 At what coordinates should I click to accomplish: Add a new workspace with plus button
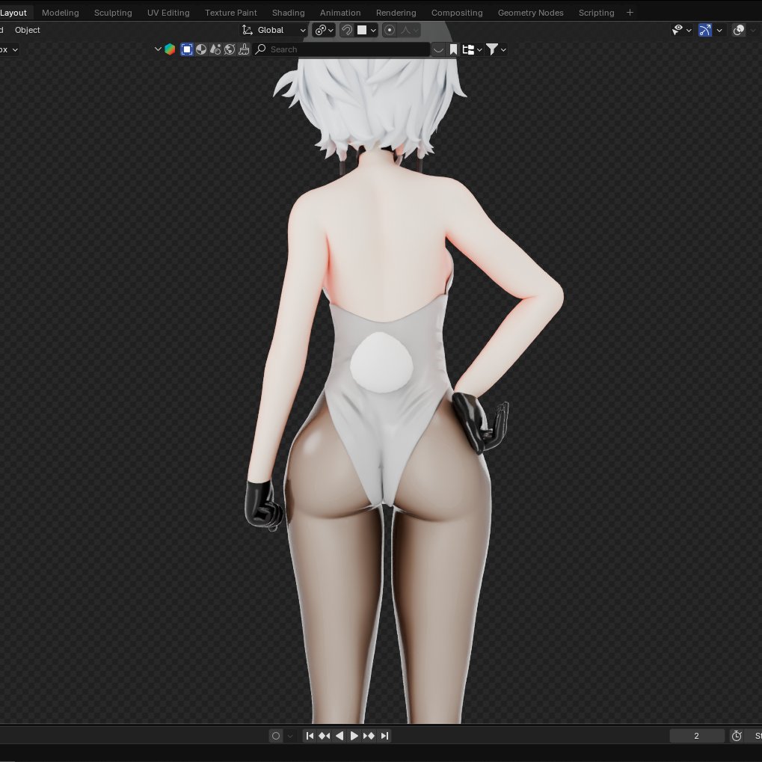click(x=630, y=13)
